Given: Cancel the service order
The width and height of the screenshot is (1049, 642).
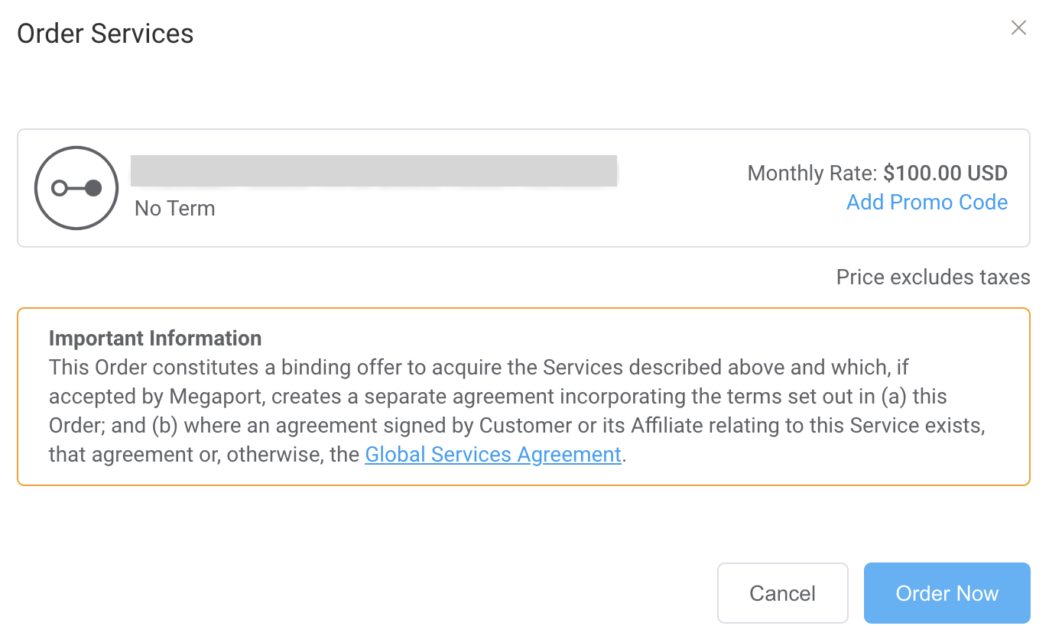Looking at the screenshot, I should pyautogui.click(x=783, y=593).
